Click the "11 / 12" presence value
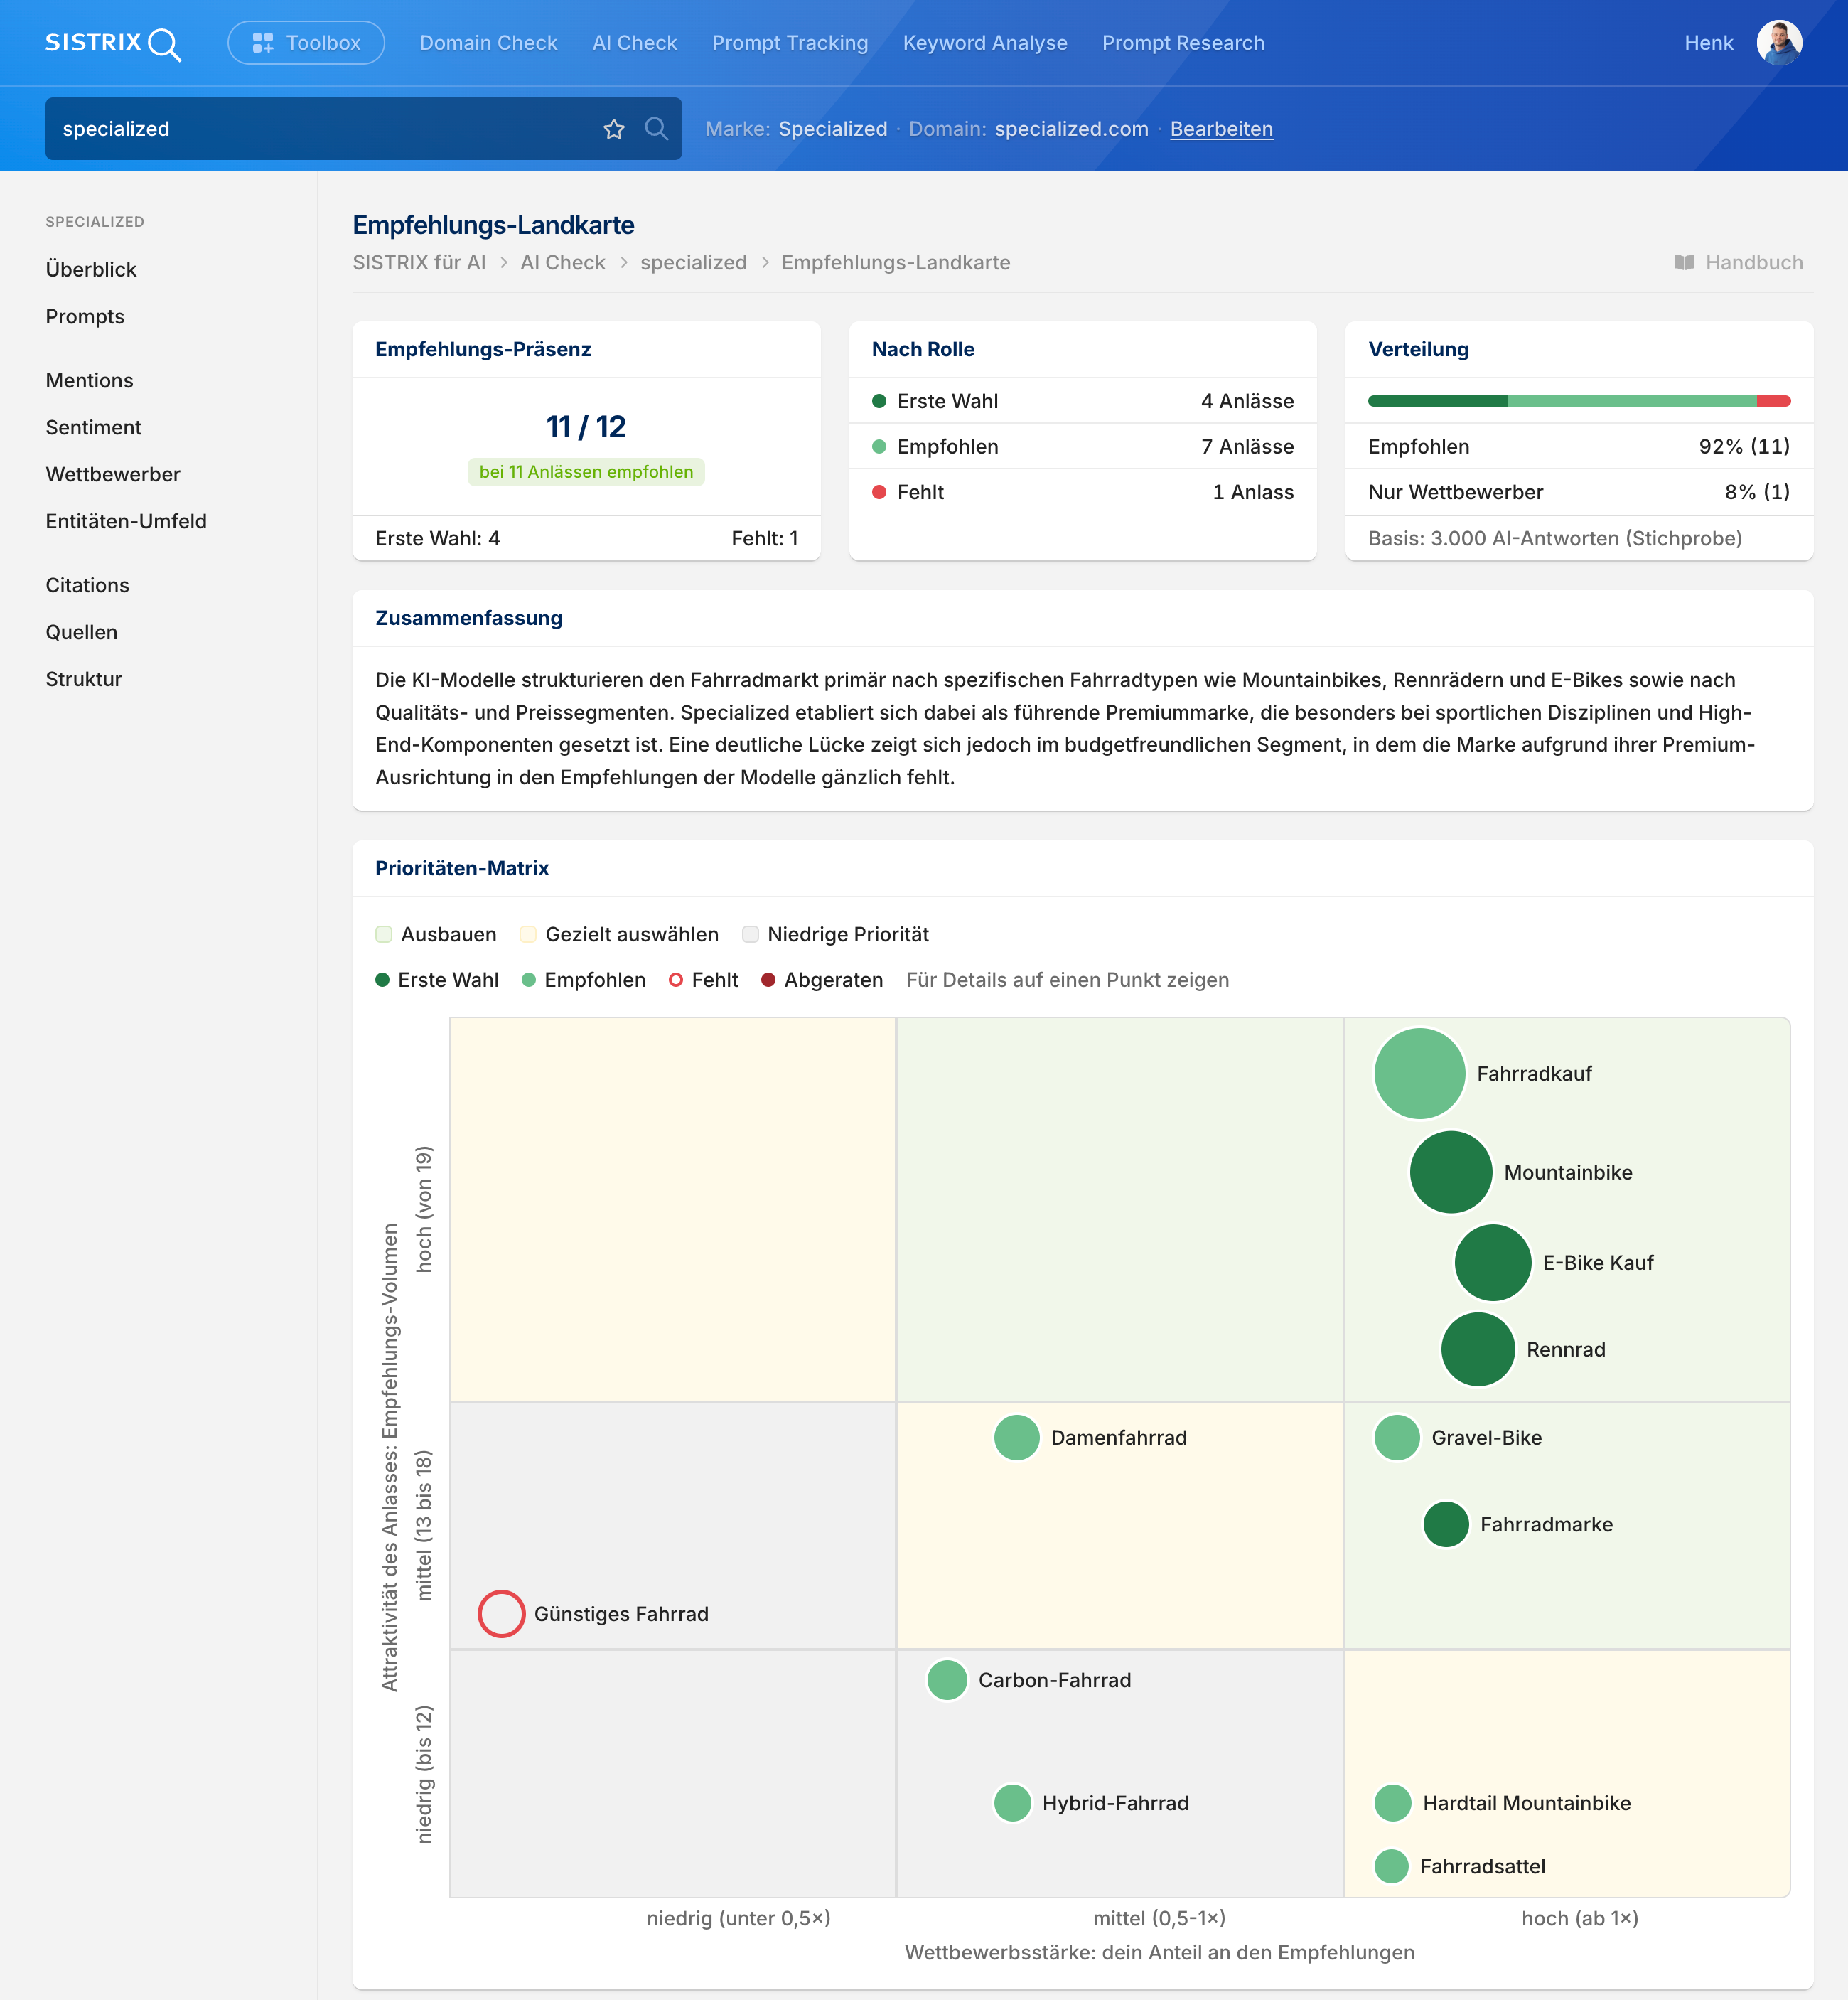This screenshot has width=1848, height=2000. pyautogui.click(x=586, y=427)
